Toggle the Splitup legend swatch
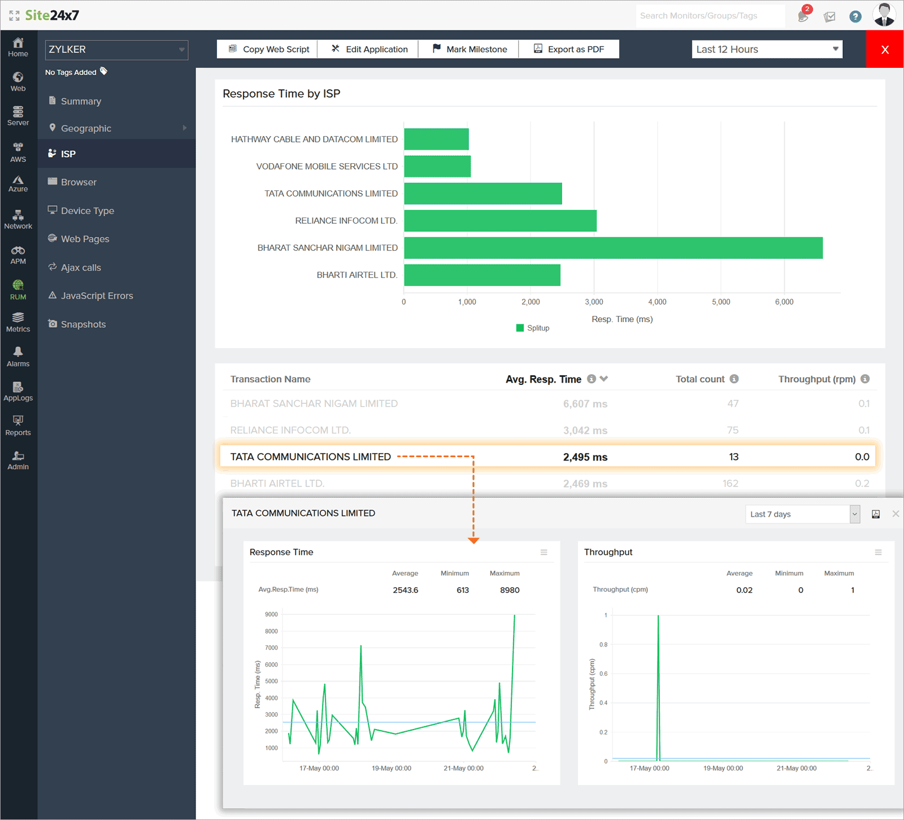The width and height of the screenshot is (904, 820). click(x=520, y=328)
